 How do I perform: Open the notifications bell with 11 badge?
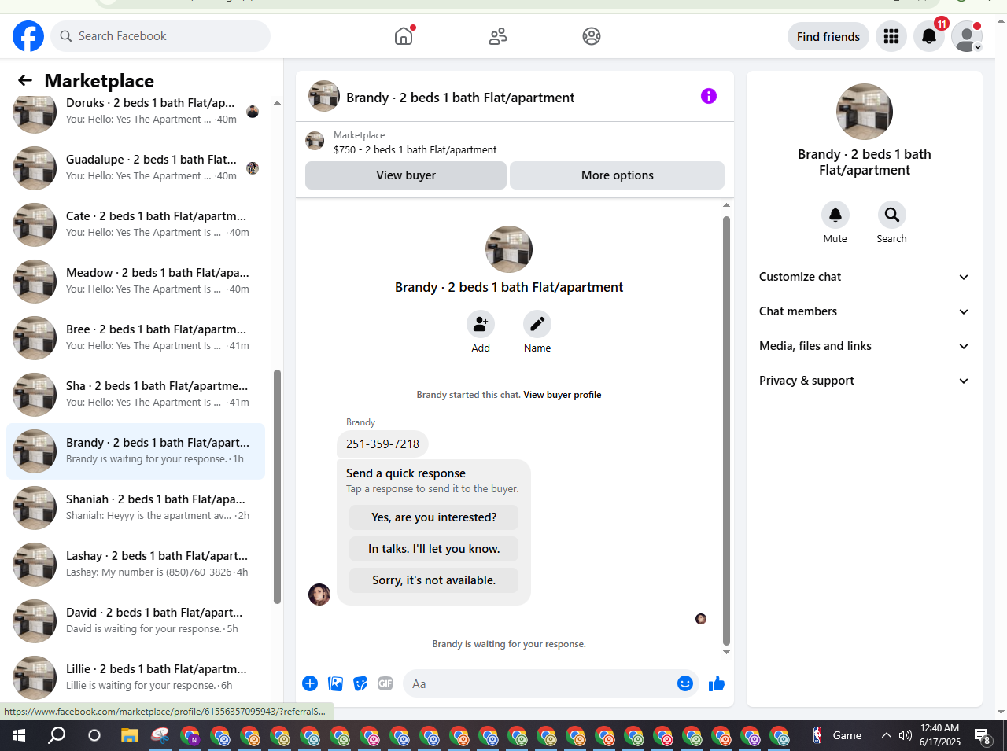coord(929,36)
